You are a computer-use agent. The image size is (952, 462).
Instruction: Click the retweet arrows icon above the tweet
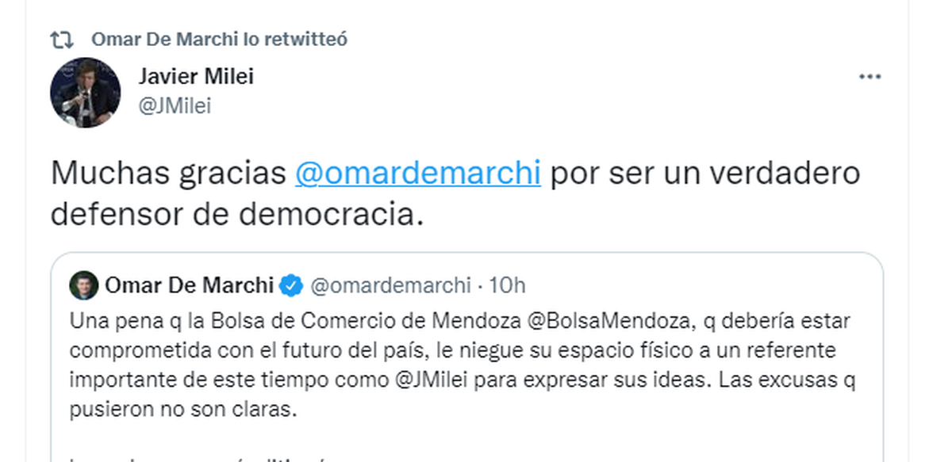(62, 39)
